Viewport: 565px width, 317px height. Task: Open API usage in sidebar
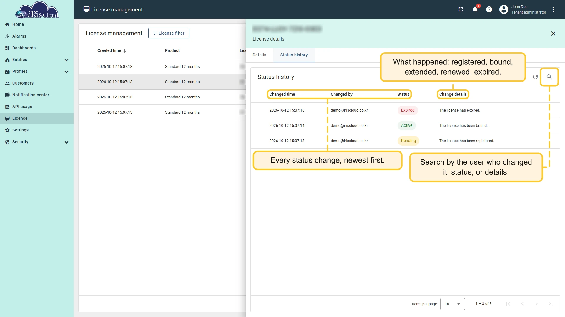coord(37,107)
